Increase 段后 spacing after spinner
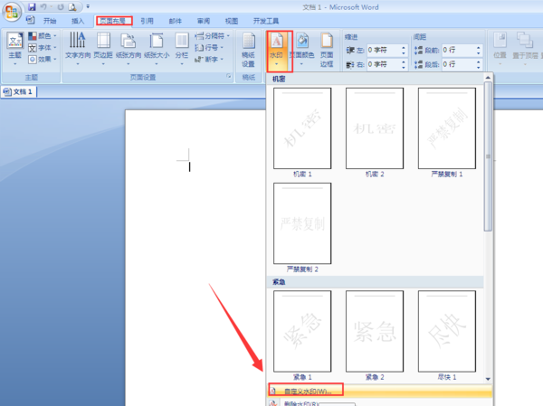 pos(479,62)
